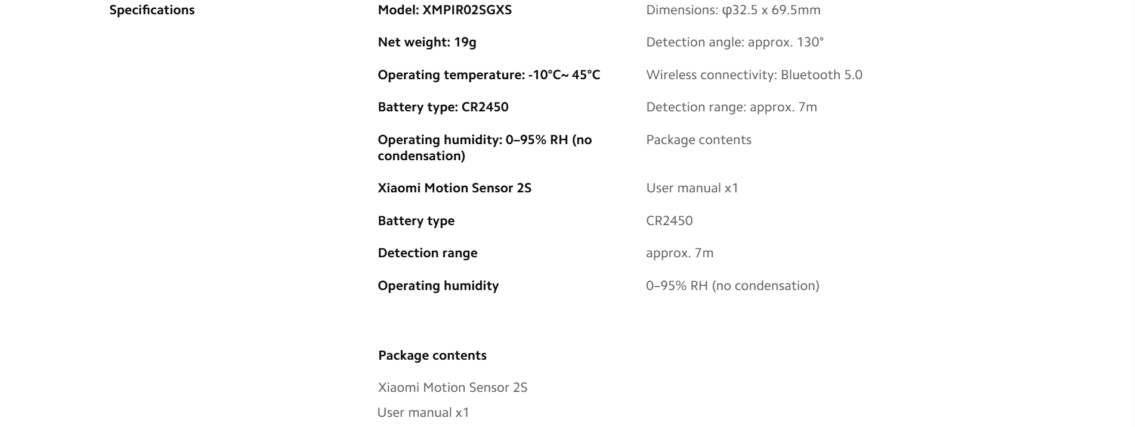Click the Net weight: 19g spec
The image size is (1135, 427).
coord(426,42)
